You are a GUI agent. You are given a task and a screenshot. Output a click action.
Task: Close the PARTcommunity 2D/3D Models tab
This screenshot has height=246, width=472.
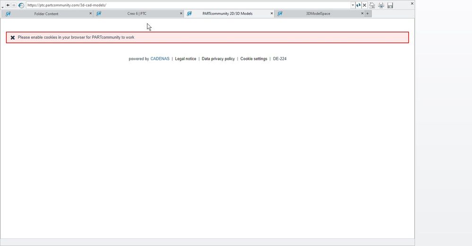point(272,14)
